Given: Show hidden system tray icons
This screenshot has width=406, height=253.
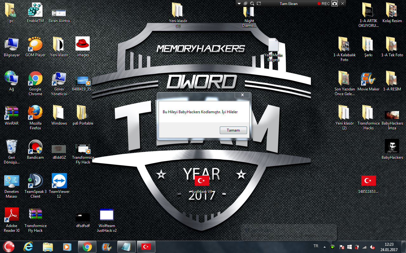Looking at the screenshot, I should click(324, 247).
